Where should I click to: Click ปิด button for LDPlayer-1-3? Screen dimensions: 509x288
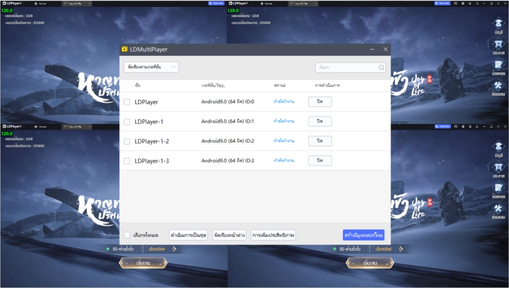pyautogui.click(x=320, y=160)
